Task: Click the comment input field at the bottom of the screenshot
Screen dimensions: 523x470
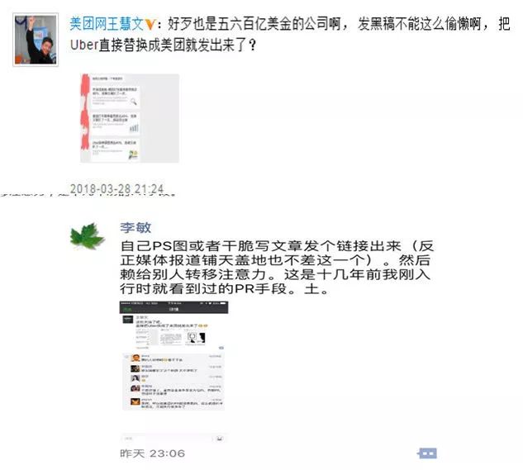Action: [x=168, y=439]
